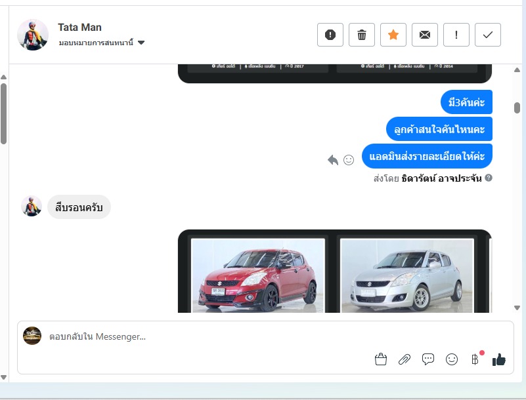Open emoji picker in reply box
The width and height of the screenshot is (526, 400).
click(x=452, y=359)
